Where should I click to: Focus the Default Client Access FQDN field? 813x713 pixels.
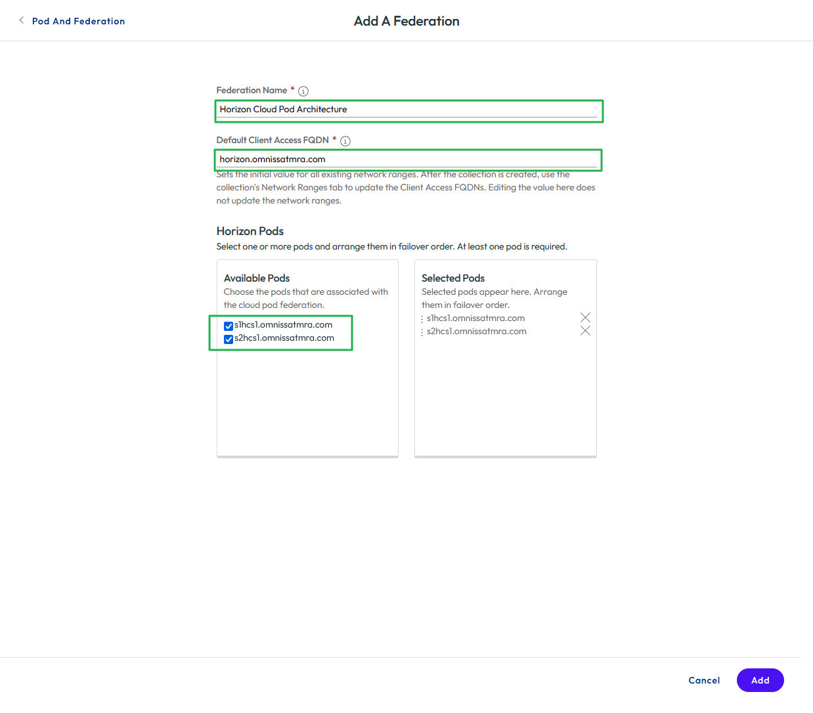(407, 160)
